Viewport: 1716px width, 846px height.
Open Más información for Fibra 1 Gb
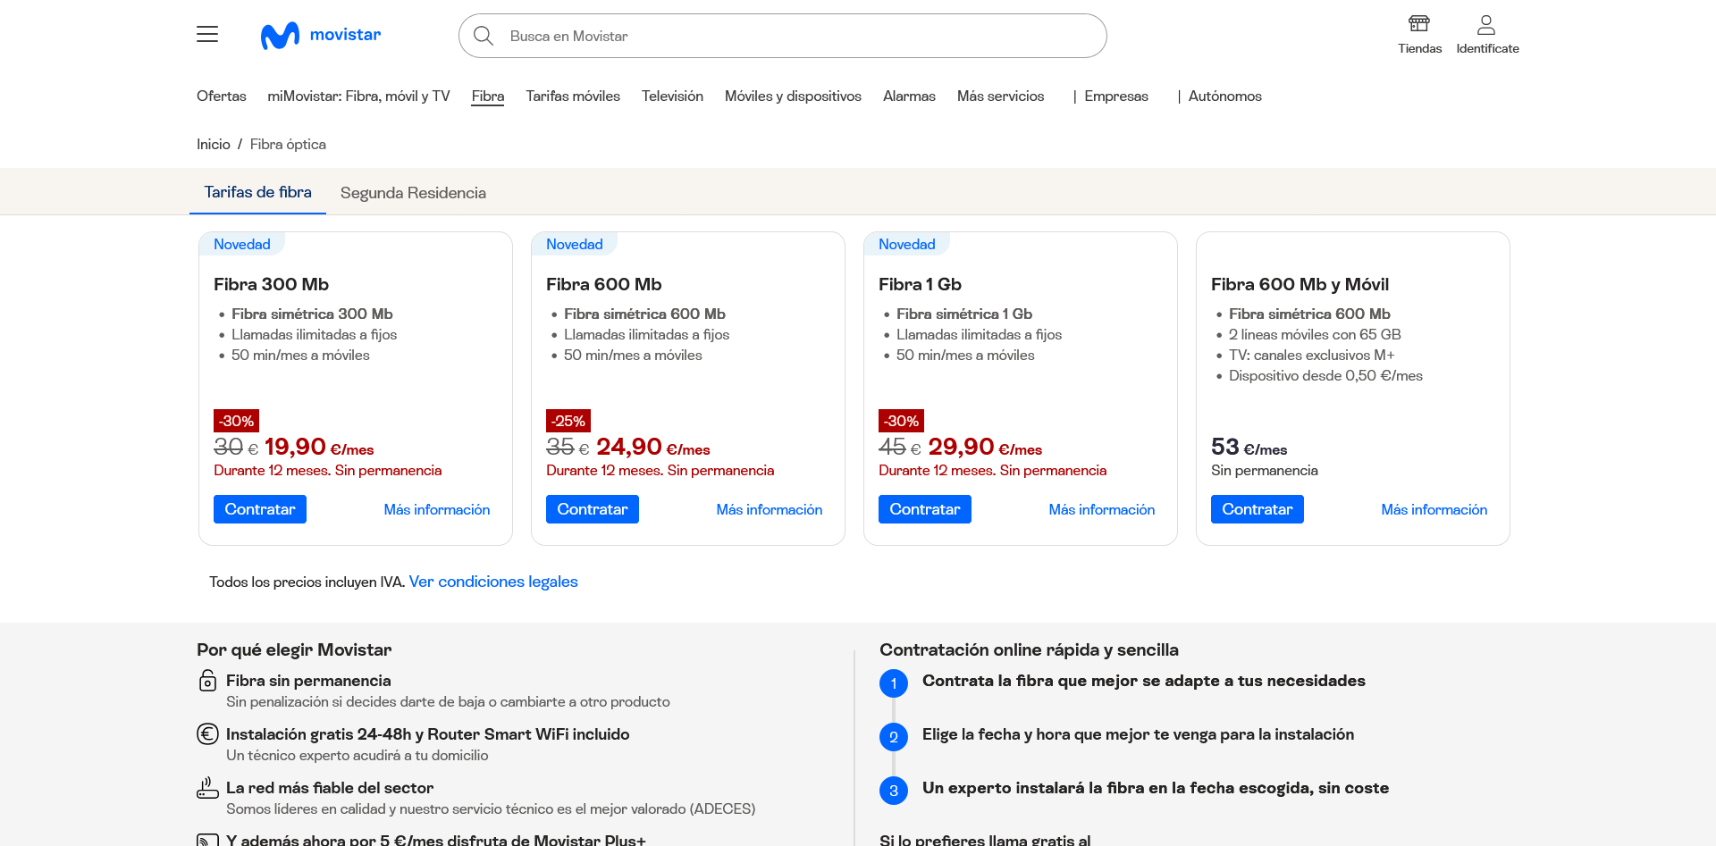(1102, 509)
